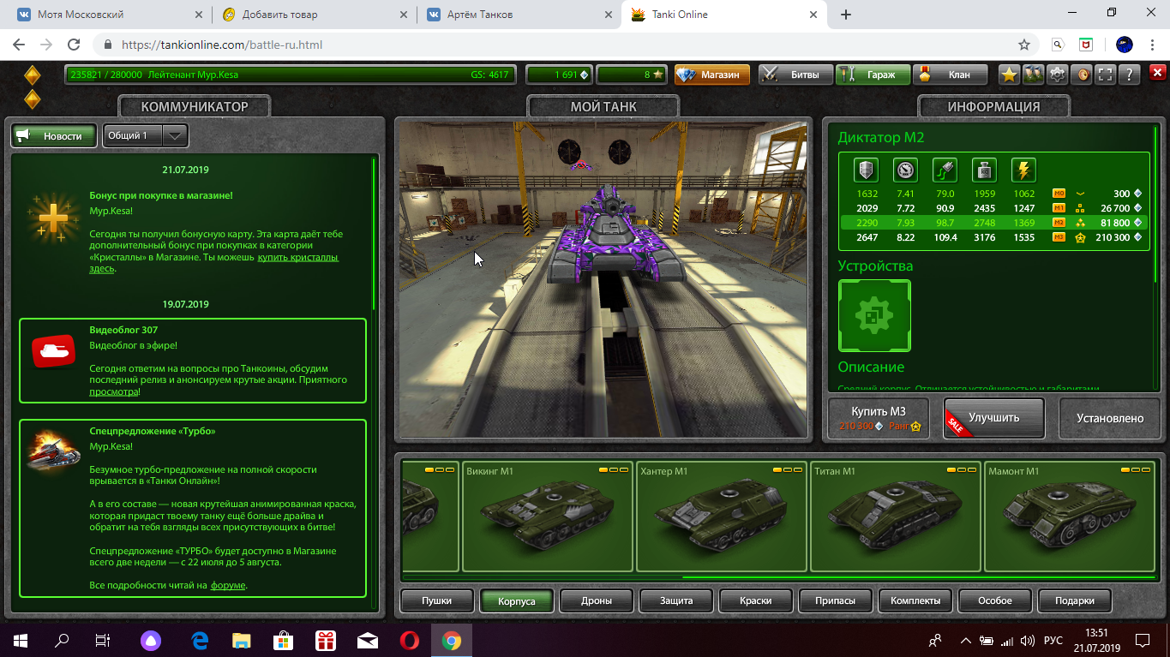Click the Turbo special offer tank icon
The height and width of the screenshot is (657, 1170).
53,449
